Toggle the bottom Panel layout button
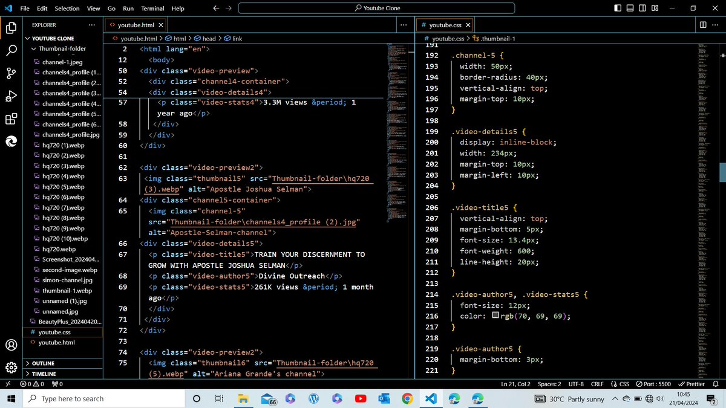 pyautogui.click(x=630, y=8)
